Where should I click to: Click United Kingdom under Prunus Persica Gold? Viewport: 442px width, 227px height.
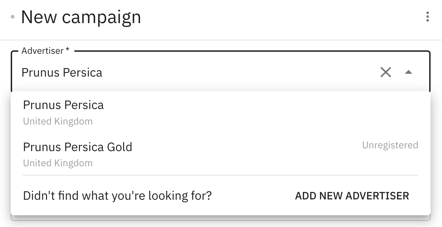tap(58, 163)
